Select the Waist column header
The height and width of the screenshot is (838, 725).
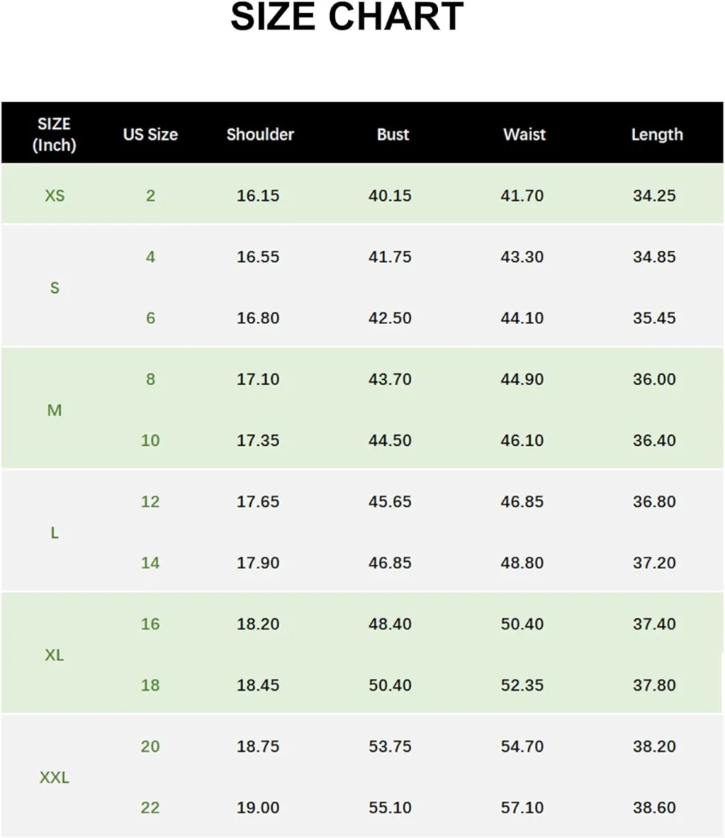(524, 134)
